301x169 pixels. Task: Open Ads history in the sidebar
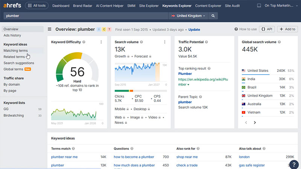(12, 35)
